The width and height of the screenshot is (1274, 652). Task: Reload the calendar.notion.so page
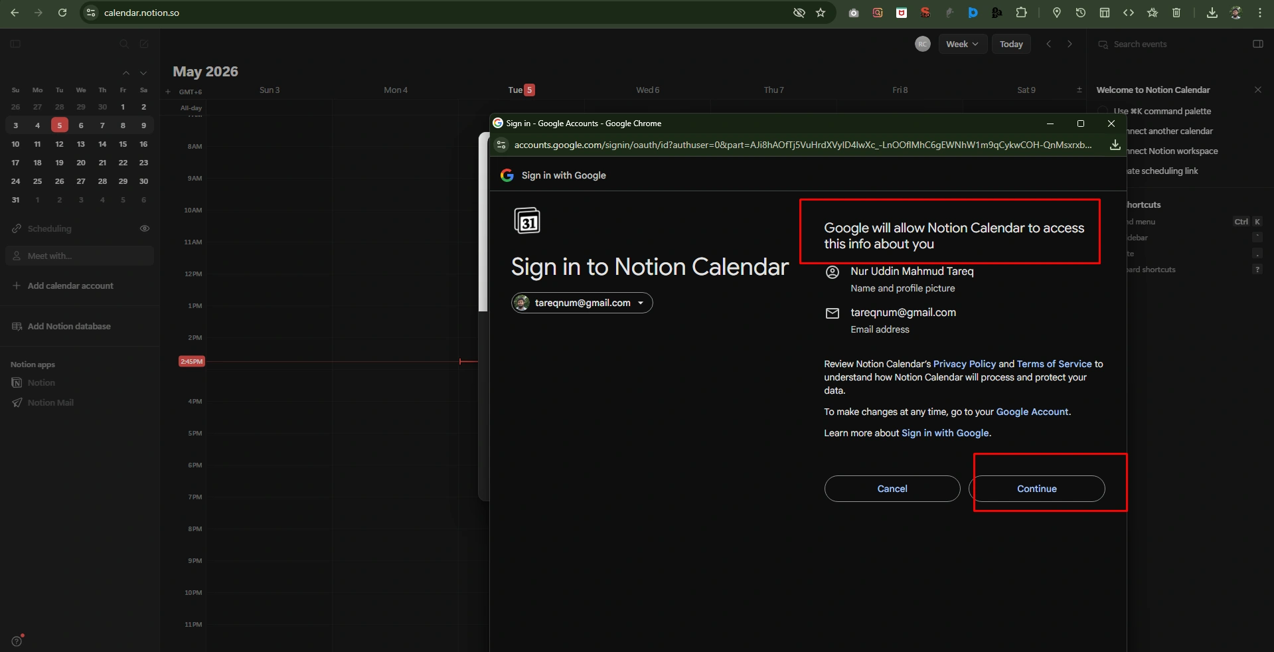click(62, 13)
